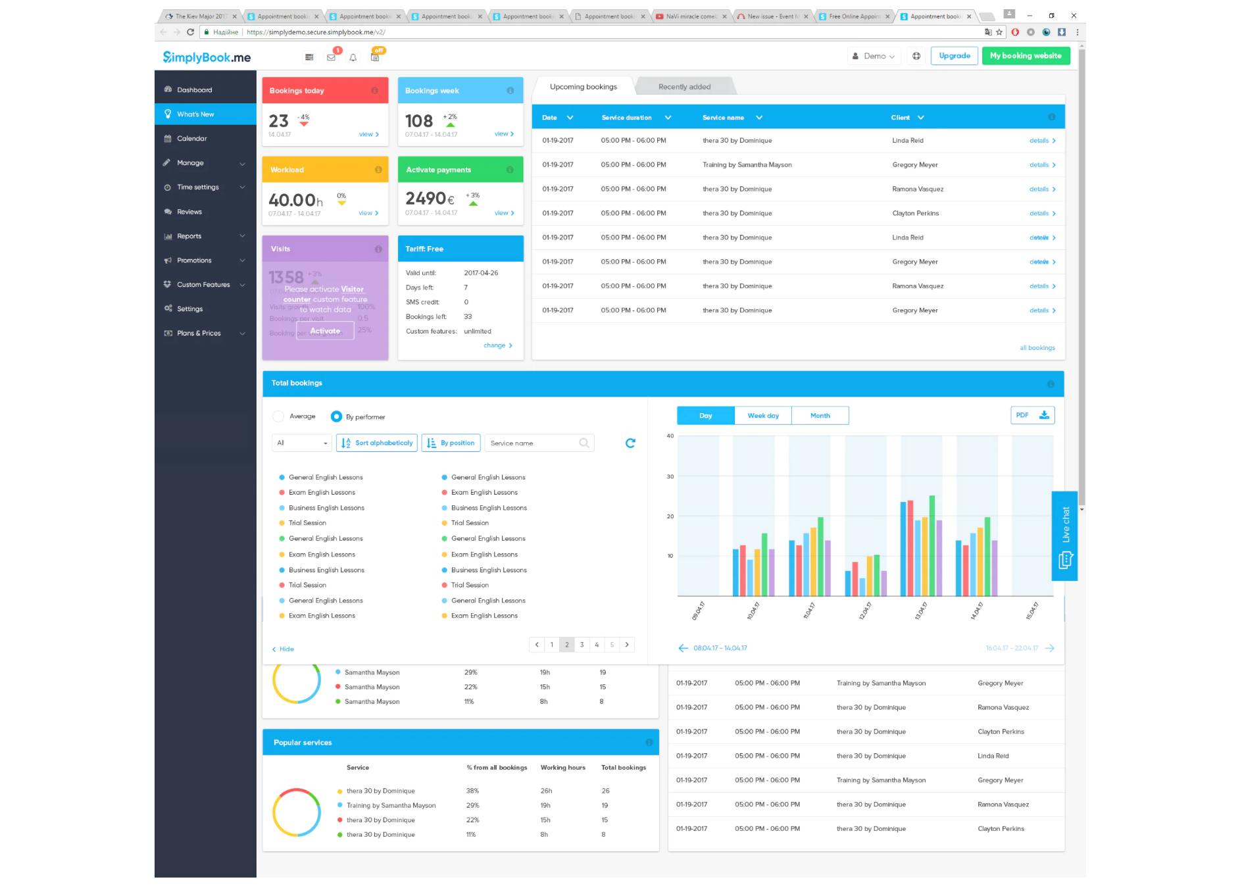Click the booking widget icon marked 'off'
Viewport: 1240px width, 894px height.
click(x=376, y=58)
